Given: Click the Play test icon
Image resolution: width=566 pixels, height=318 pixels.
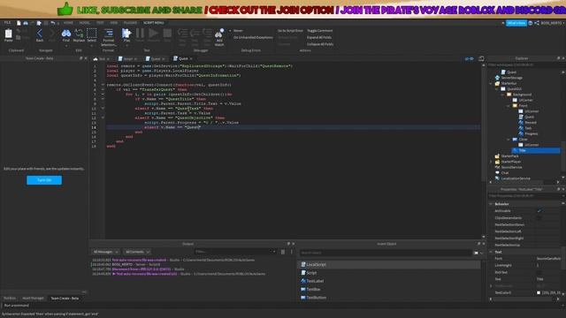Looking at the screenshot, I should pyautogui.click(x=126, y=34).
